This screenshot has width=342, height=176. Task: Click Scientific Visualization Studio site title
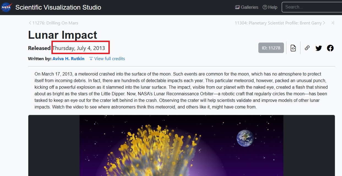point(58,7)
